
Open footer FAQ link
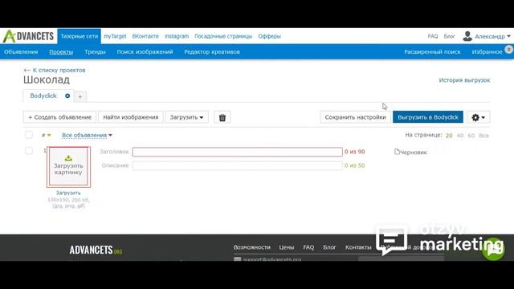click(308, 247)
